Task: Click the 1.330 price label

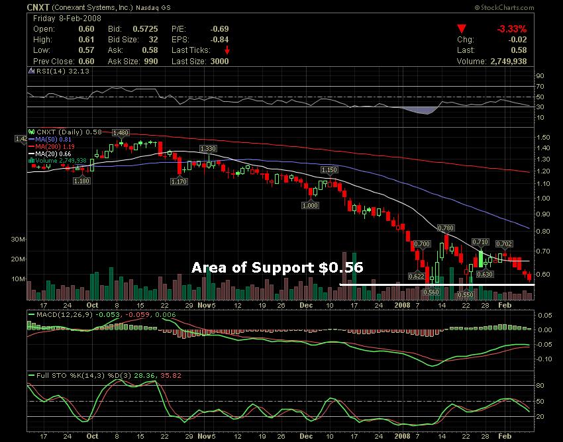Action: click(x=208, y=148)
